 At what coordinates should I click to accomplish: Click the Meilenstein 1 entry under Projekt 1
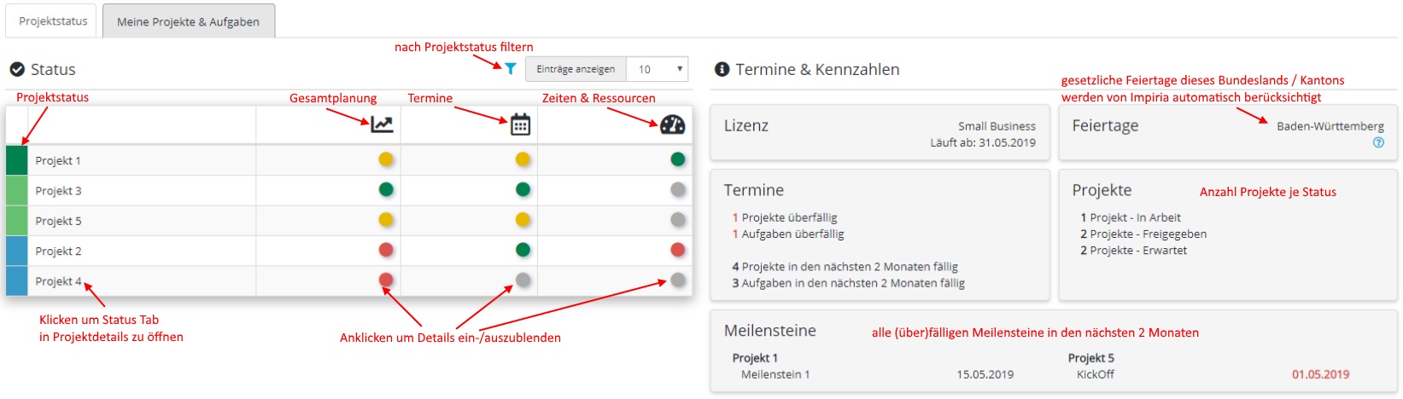coord(775,374)
